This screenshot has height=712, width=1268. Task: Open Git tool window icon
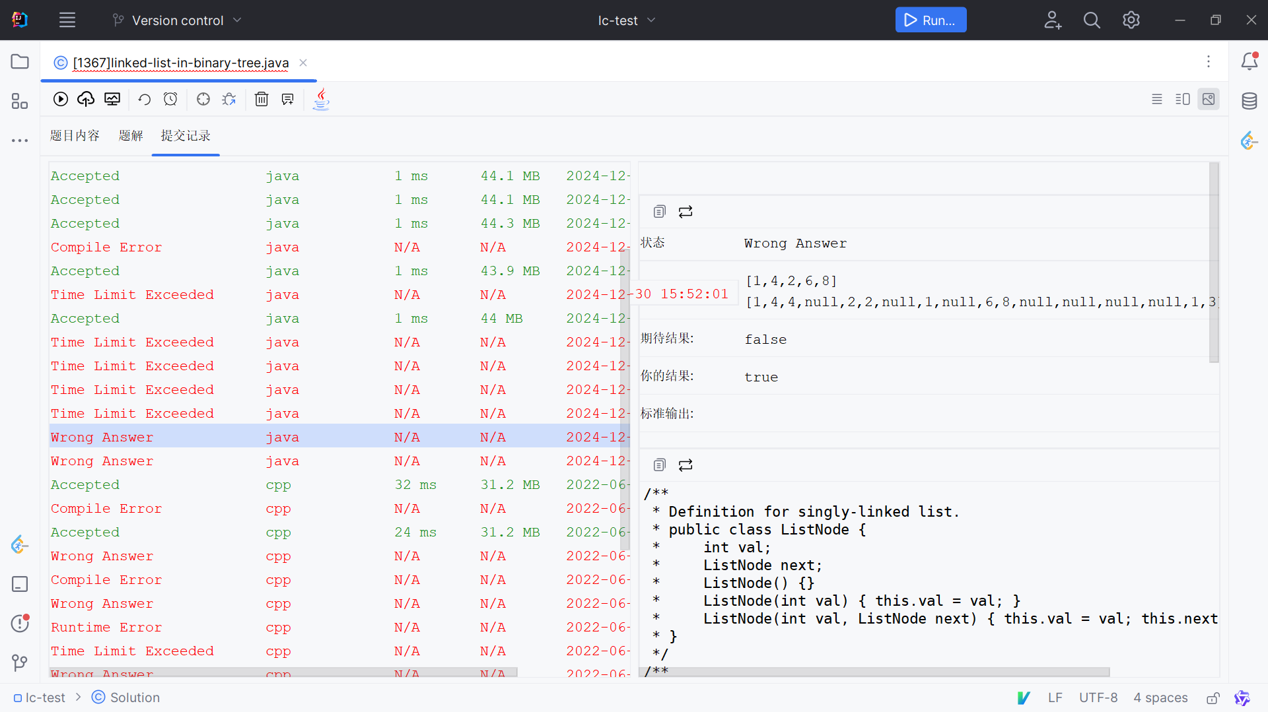point(20,663)
